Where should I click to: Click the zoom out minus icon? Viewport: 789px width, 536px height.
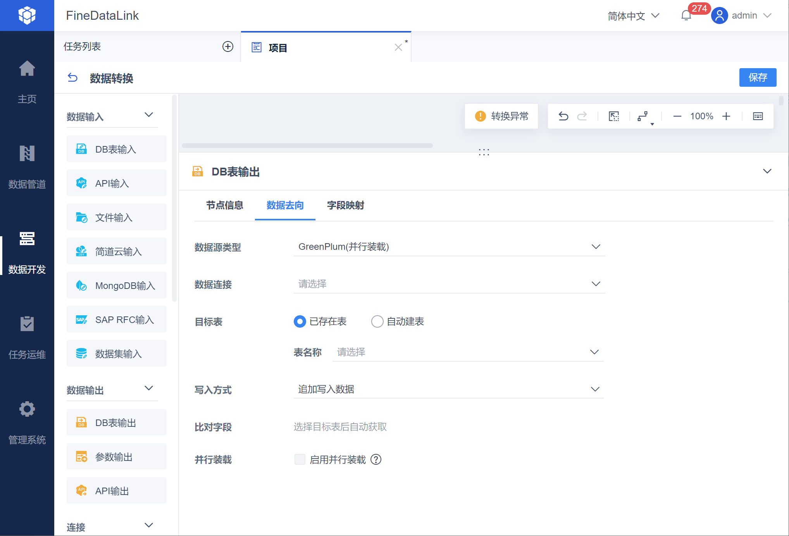[x=677, y=116]
